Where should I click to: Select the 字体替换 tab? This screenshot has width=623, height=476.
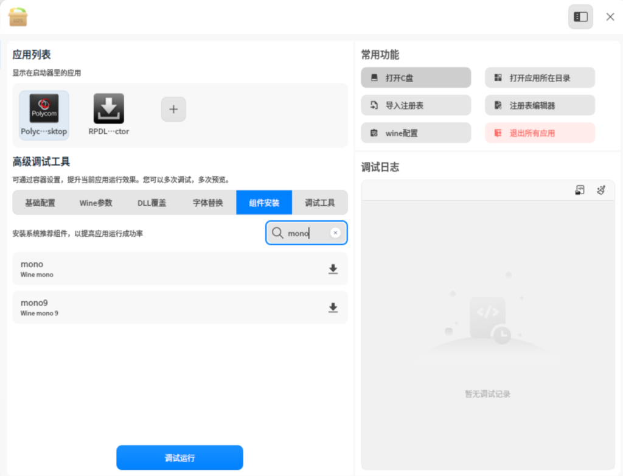(208, 203)
